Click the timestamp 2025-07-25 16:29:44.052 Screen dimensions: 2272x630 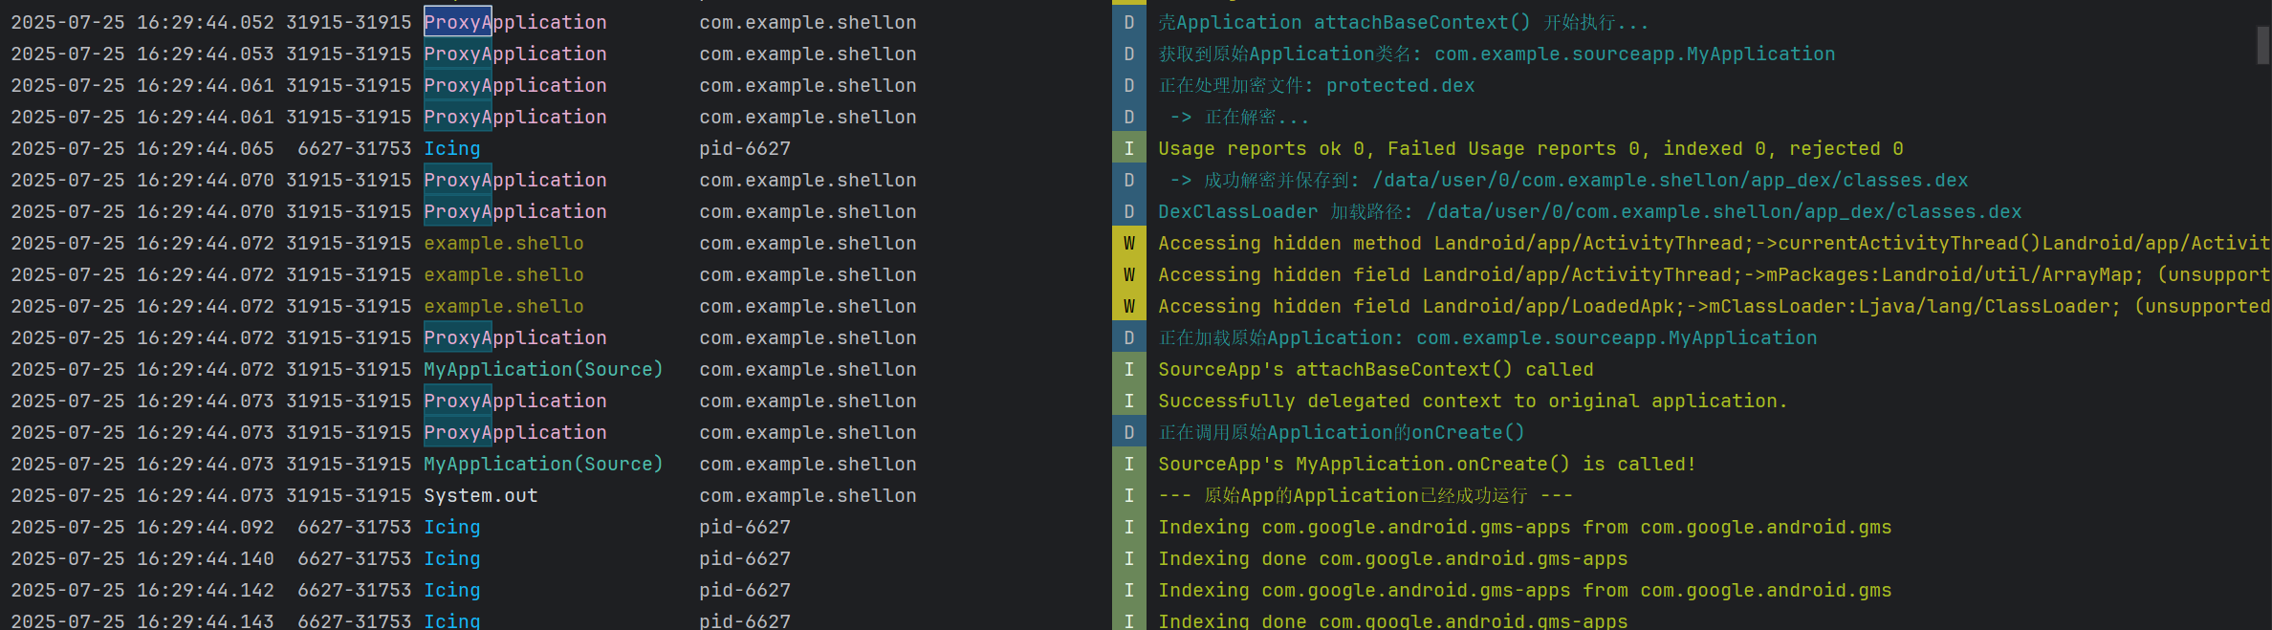click(x=142, y=22)
